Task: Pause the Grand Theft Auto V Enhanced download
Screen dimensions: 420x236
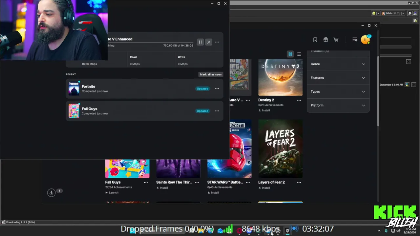Action: (200, 42)
